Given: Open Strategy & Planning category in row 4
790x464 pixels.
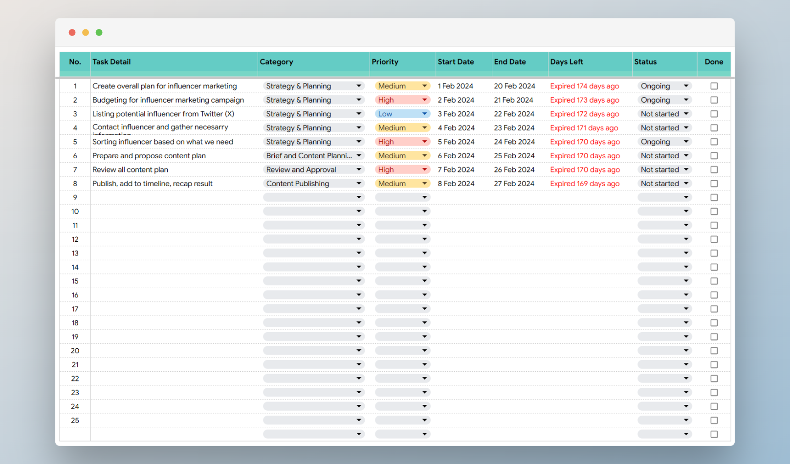Looking at the screenshot, I should click(313, 128).
